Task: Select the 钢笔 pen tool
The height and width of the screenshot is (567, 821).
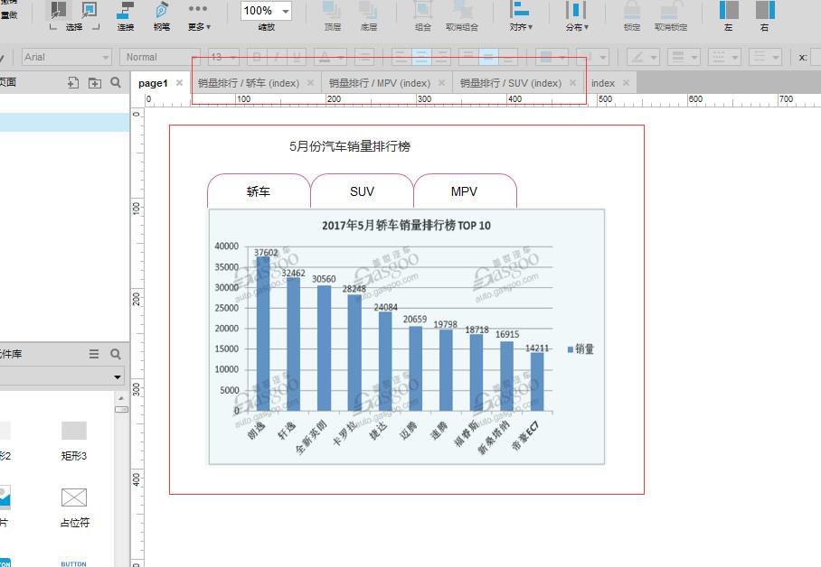Action: click(x=161, y=15)
